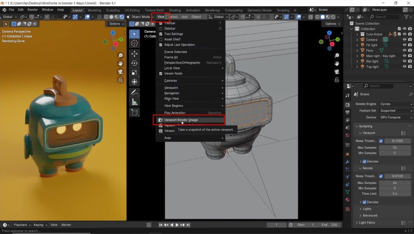414x234 pixels.
Task: Select the Annotate pencil tool
Action: coord(134,92)
